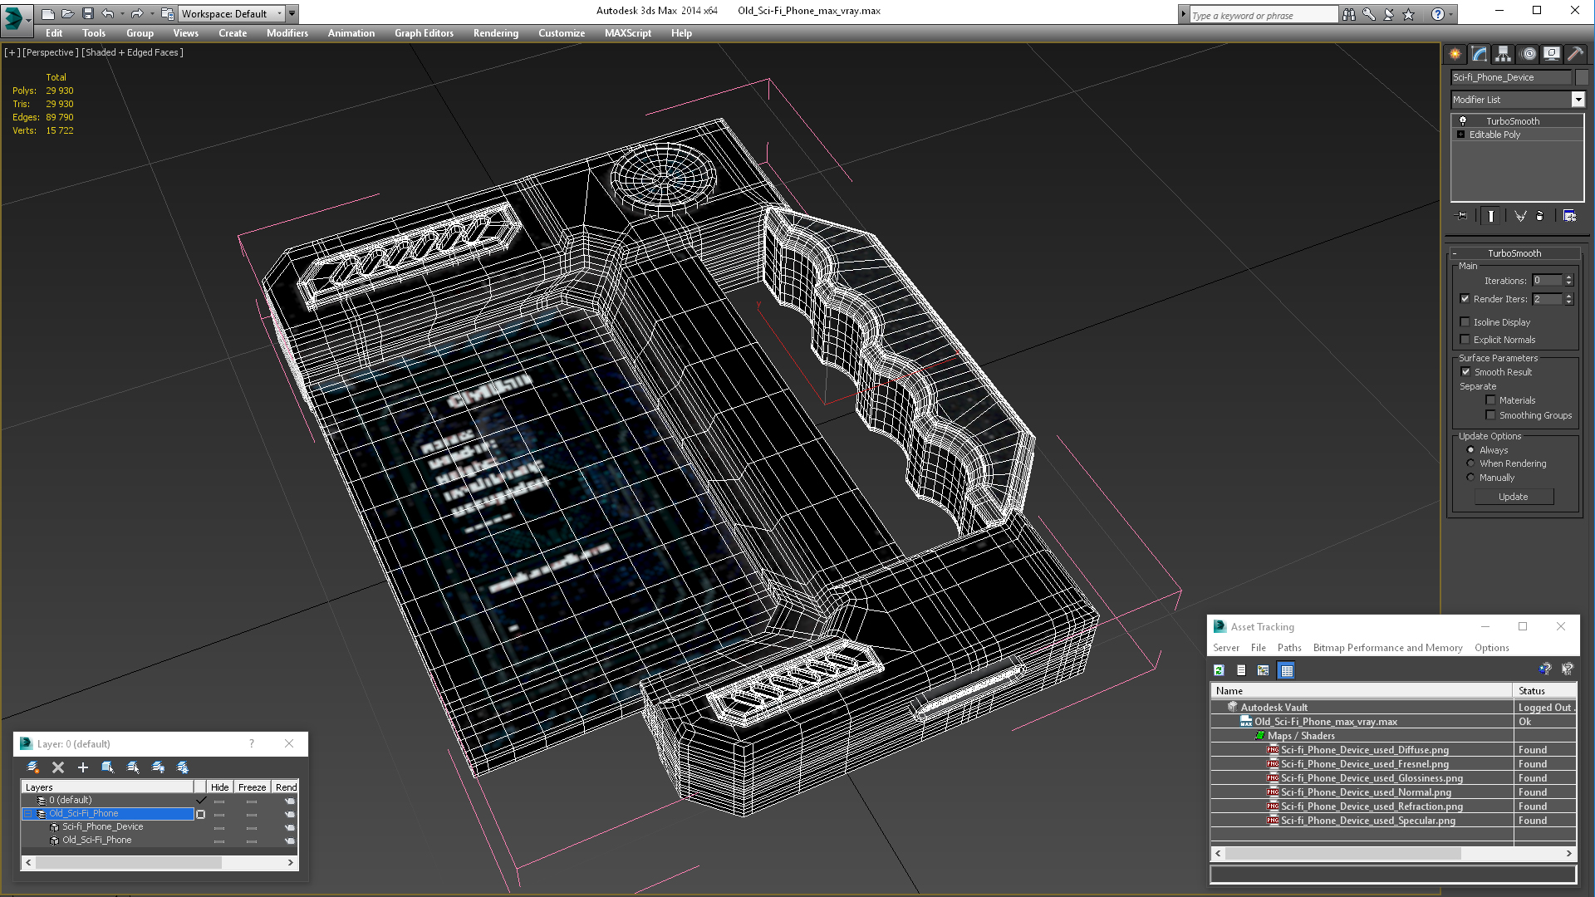The height and width of the screenshot is (897, 1595).
Task: Click Select Highlighted Objects and Layers icon
Action: coord(108,767)
